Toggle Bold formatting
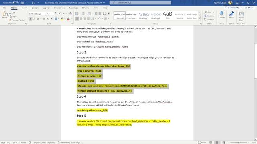This screenshot has height=144, width=257. [x=31, y=19]
